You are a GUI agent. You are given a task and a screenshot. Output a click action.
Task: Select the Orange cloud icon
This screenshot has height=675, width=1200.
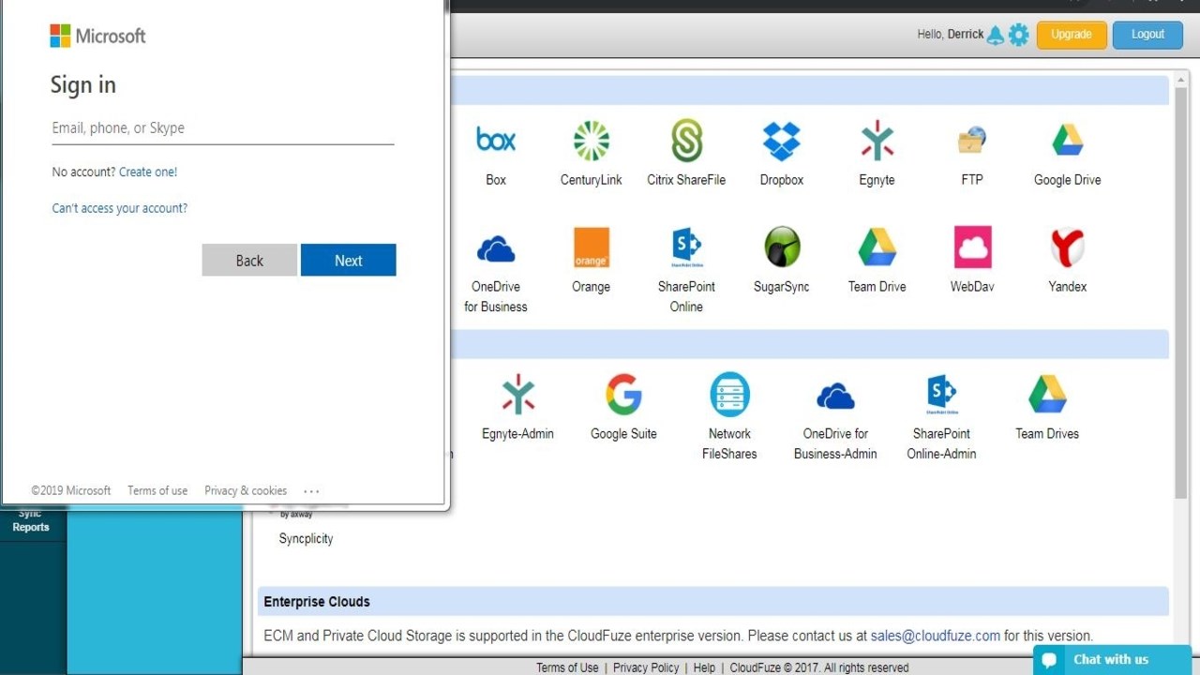click(592, 248)
